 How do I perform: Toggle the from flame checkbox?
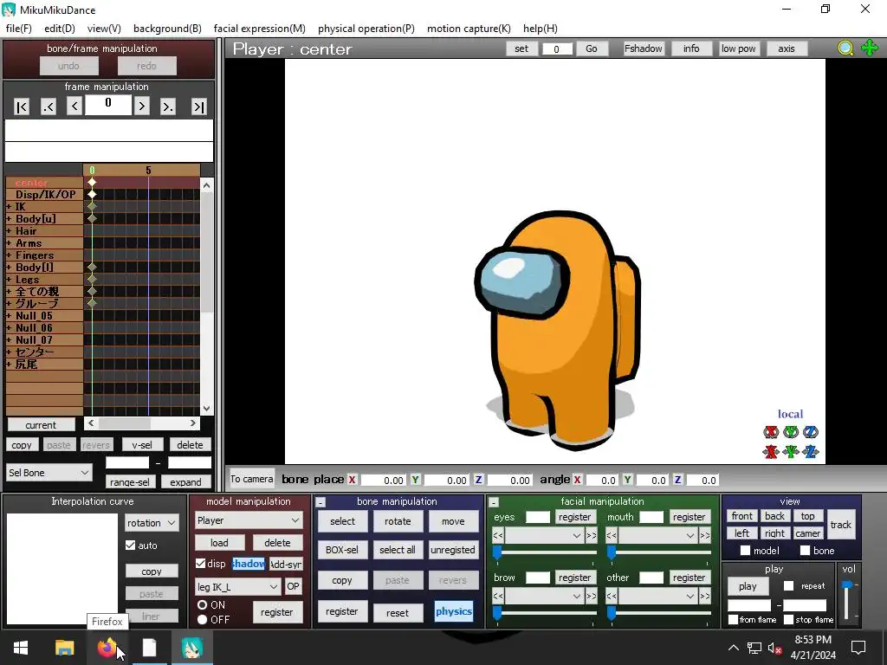click(x=733, y=619)
